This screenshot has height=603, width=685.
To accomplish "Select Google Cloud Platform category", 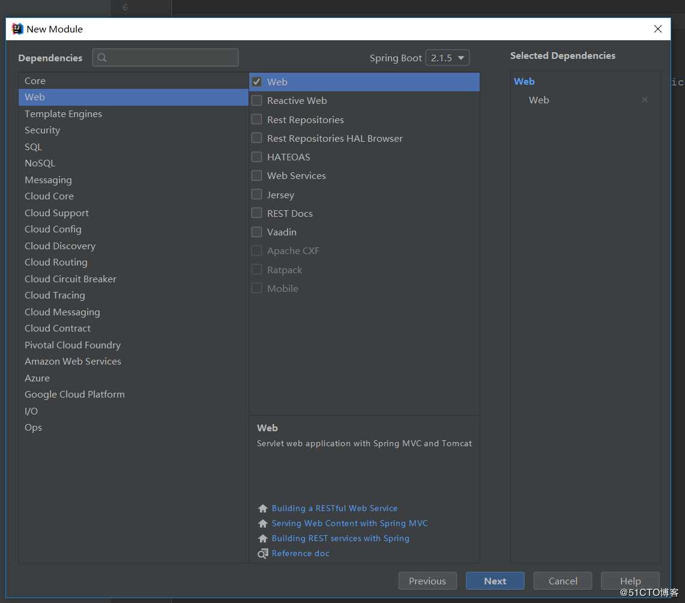I will [133, 395].
